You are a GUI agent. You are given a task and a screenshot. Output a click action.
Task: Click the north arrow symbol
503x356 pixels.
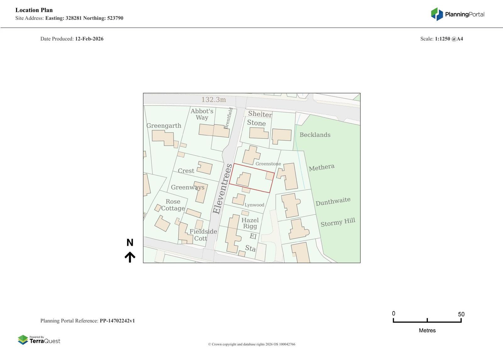click(130, 257)
